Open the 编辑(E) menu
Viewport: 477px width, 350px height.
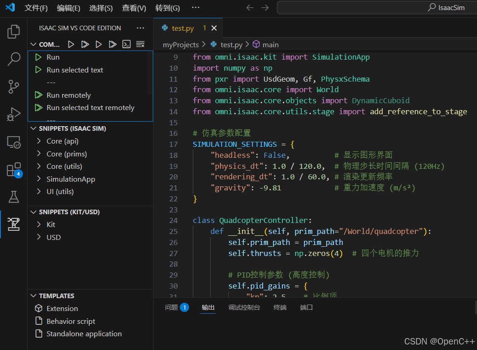(x=69, y=8)
